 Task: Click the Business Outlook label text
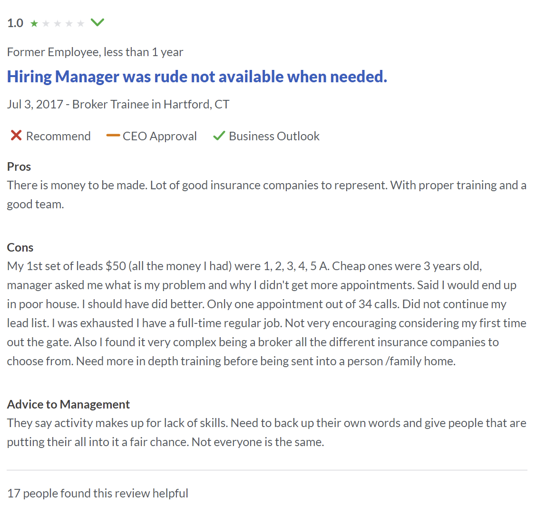pyautogui.click(x=274, y=136)
